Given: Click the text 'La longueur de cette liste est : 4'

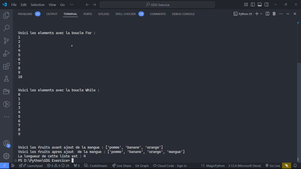Looking at the screenshot, I should click(x=52, y=156).
